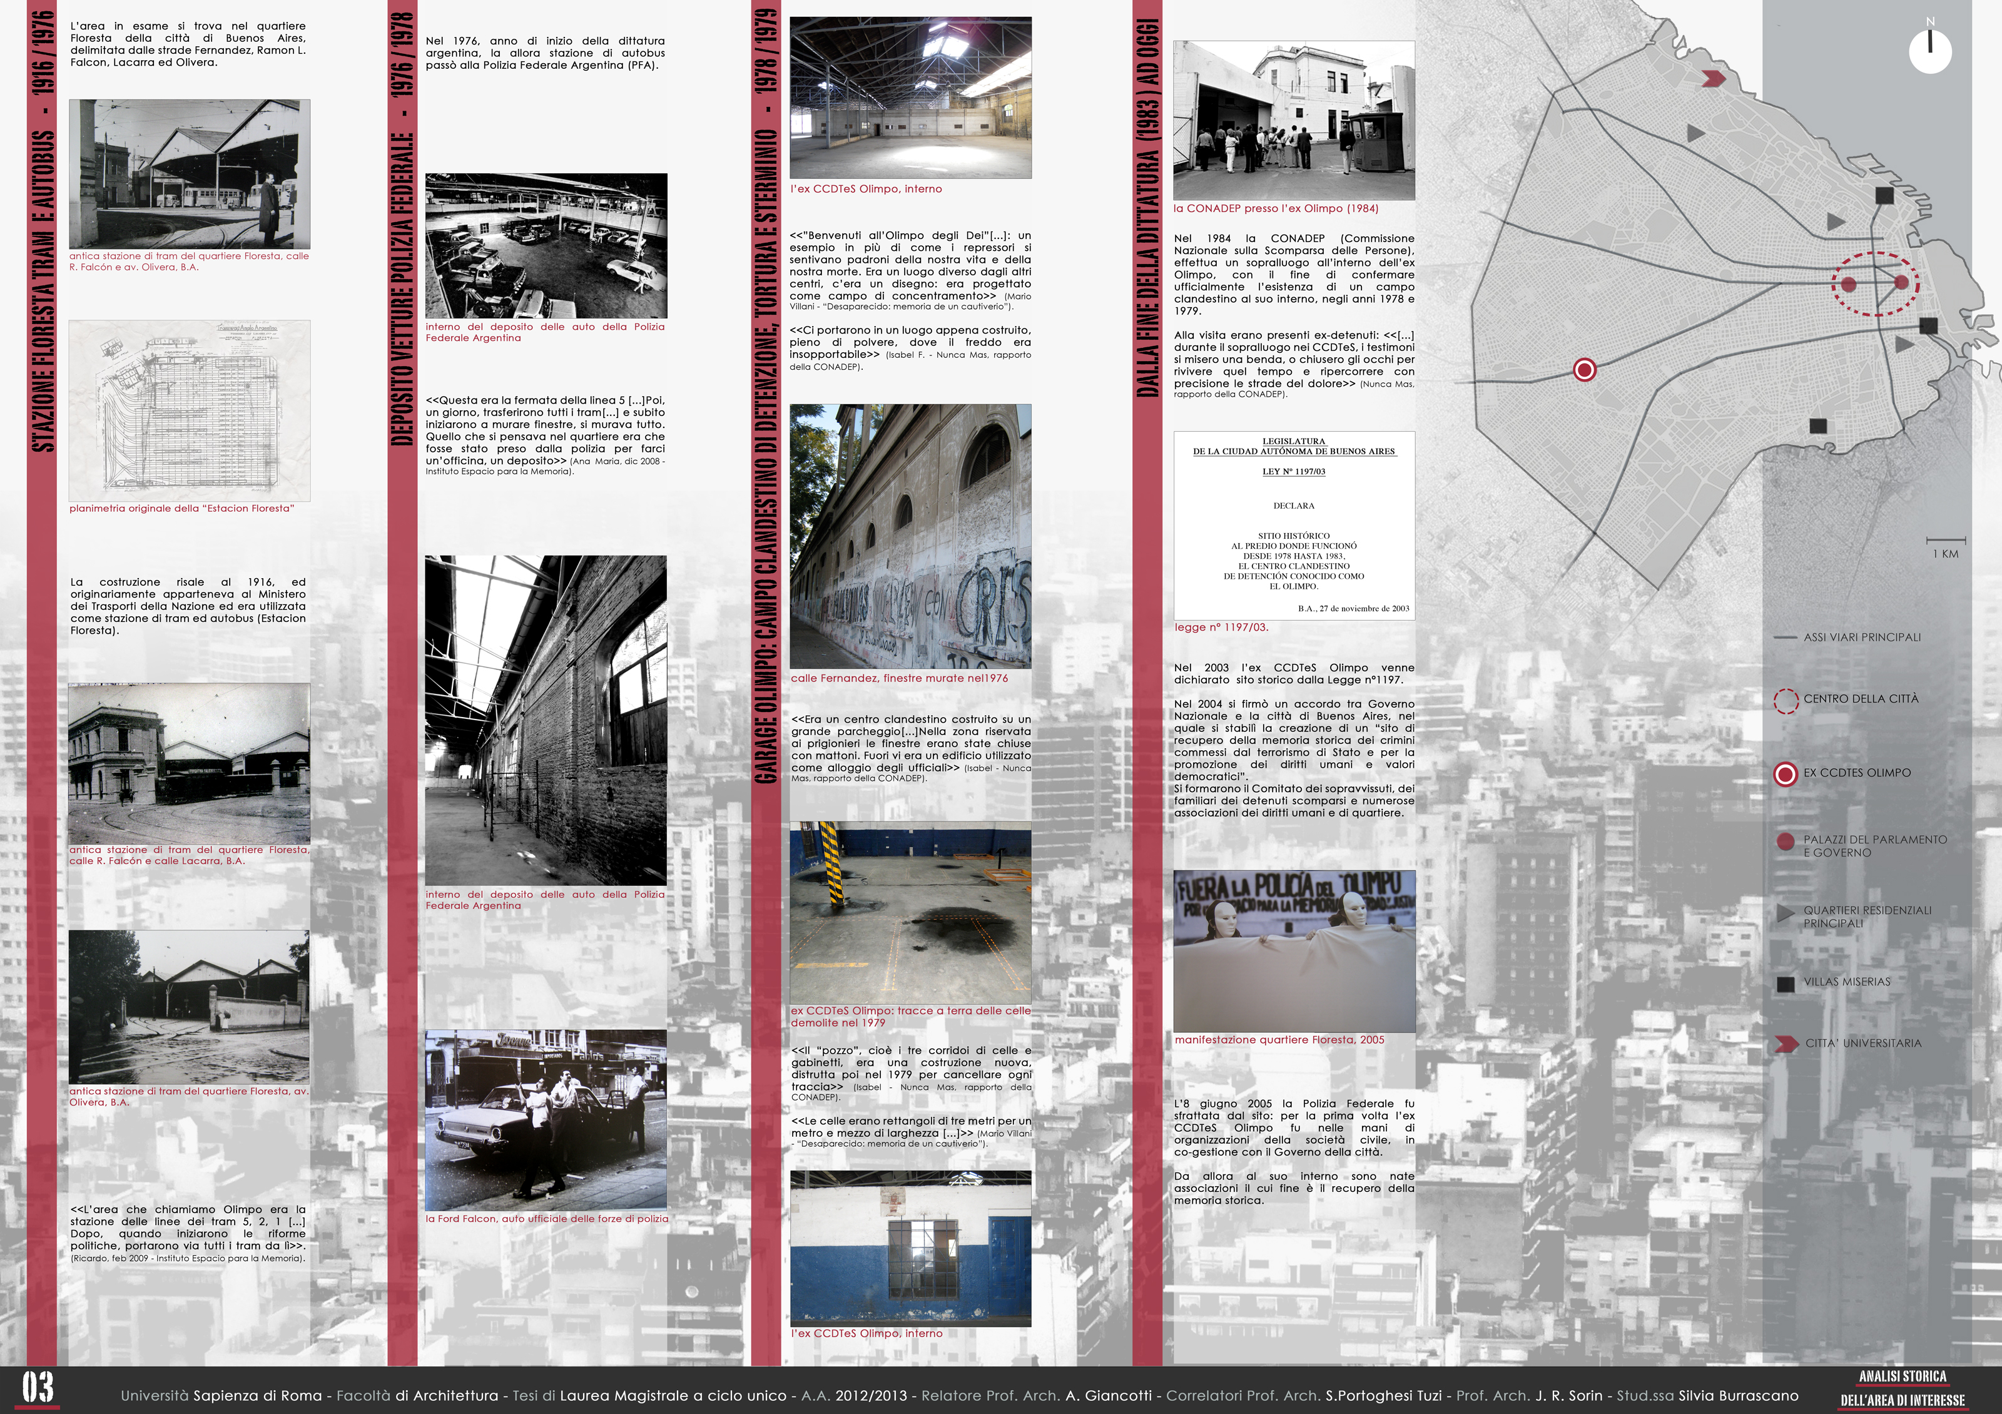Click quote beginning Benvenuti all'Olimpo degli Dei
The width and height of the screenshot is (2002, 1414).
point(910,271)
